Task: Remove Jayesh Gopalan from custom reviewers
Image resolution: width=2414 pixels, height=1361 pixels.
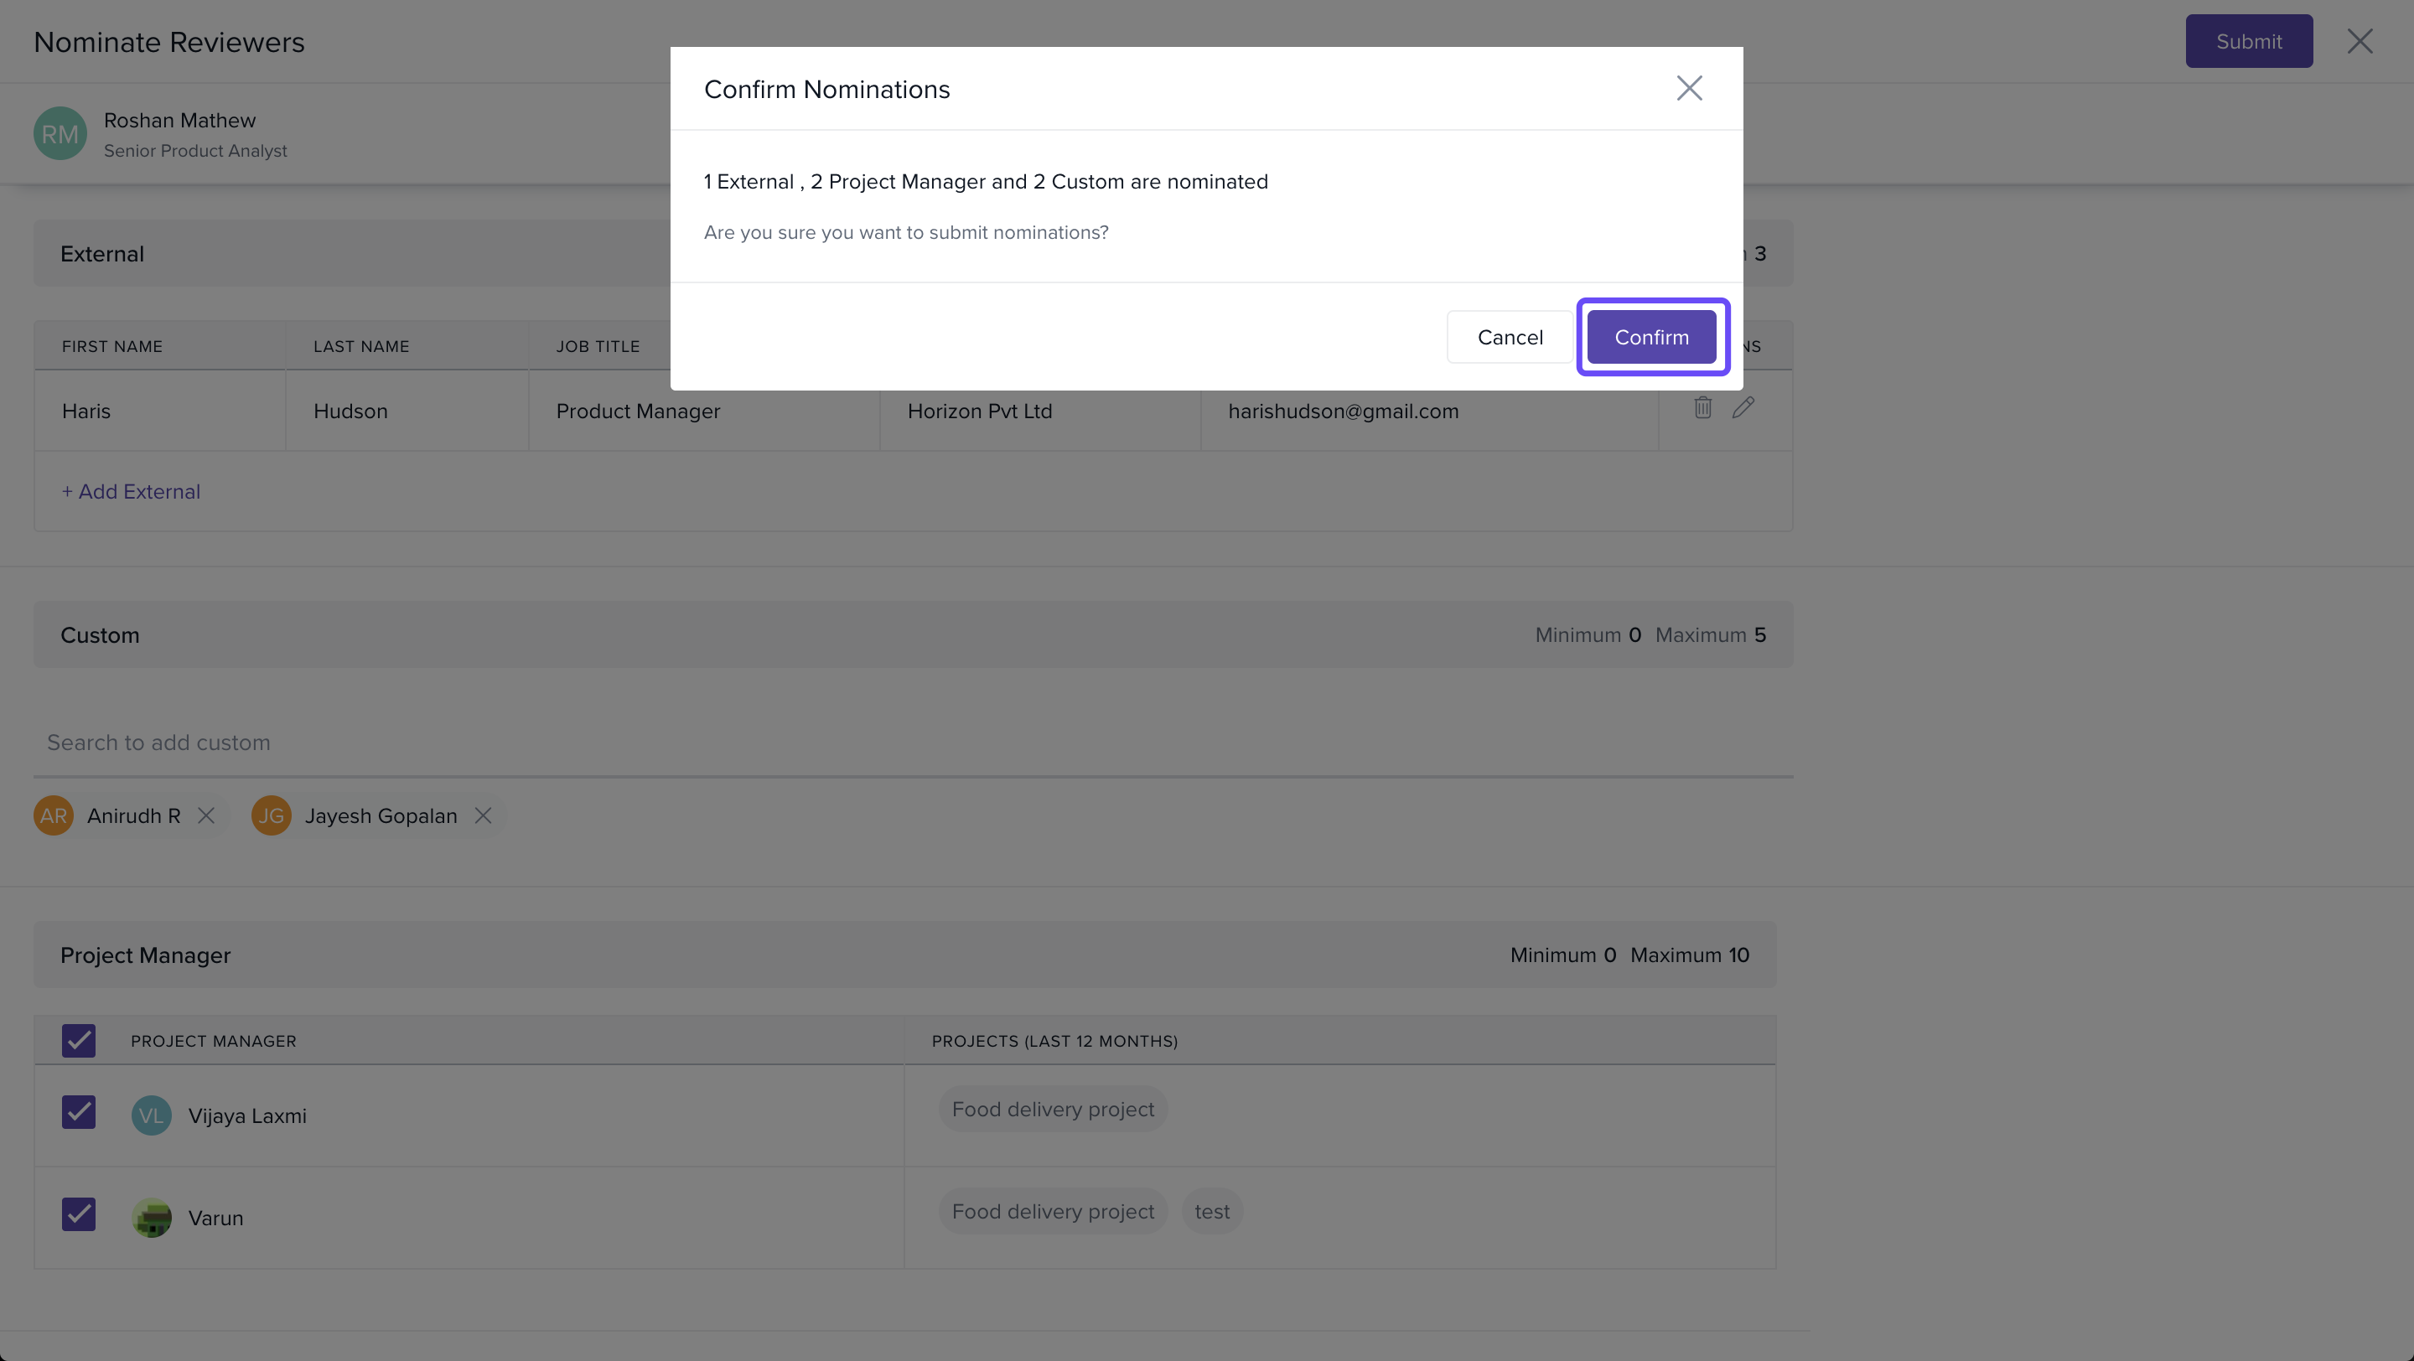Action: coord(483,816)
